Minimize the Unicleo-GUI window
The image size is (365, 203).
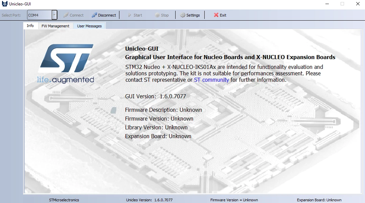[327, 4]
